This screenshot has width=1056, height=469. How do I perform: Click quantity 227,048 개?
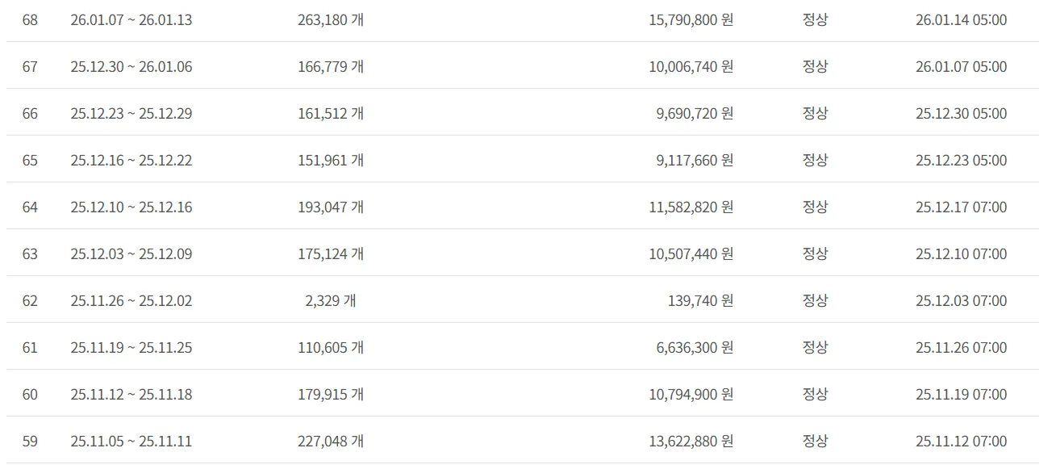(x=331, y=442)
